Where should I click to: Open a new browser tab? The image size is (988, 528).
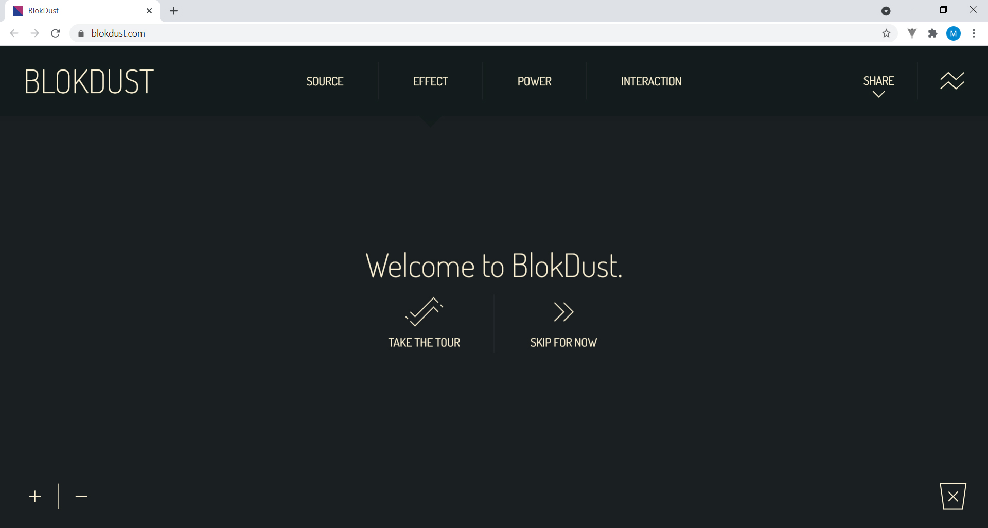tap(174, 11)
